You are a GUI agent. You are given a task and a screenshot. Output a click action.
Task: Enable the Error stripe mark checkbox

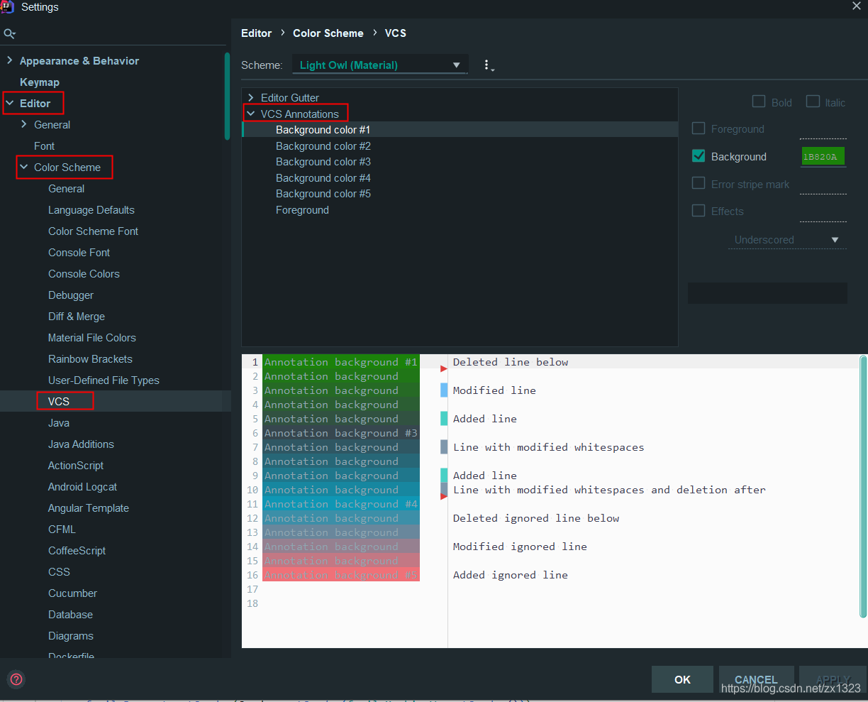coord(699,183)
